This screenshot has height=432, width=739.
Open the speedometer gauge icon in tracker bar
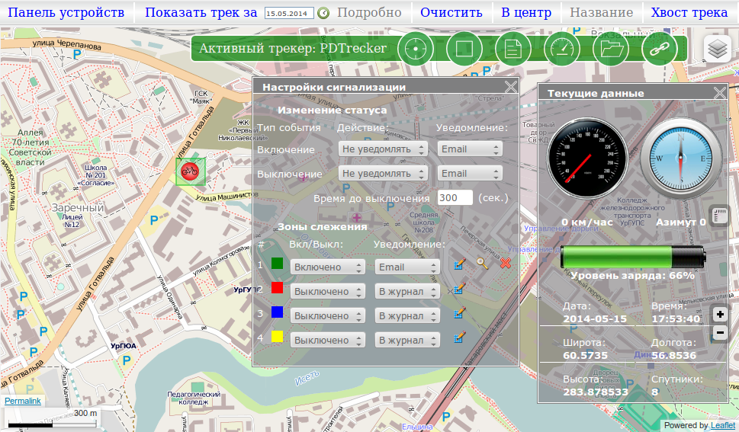coord(562,50)
